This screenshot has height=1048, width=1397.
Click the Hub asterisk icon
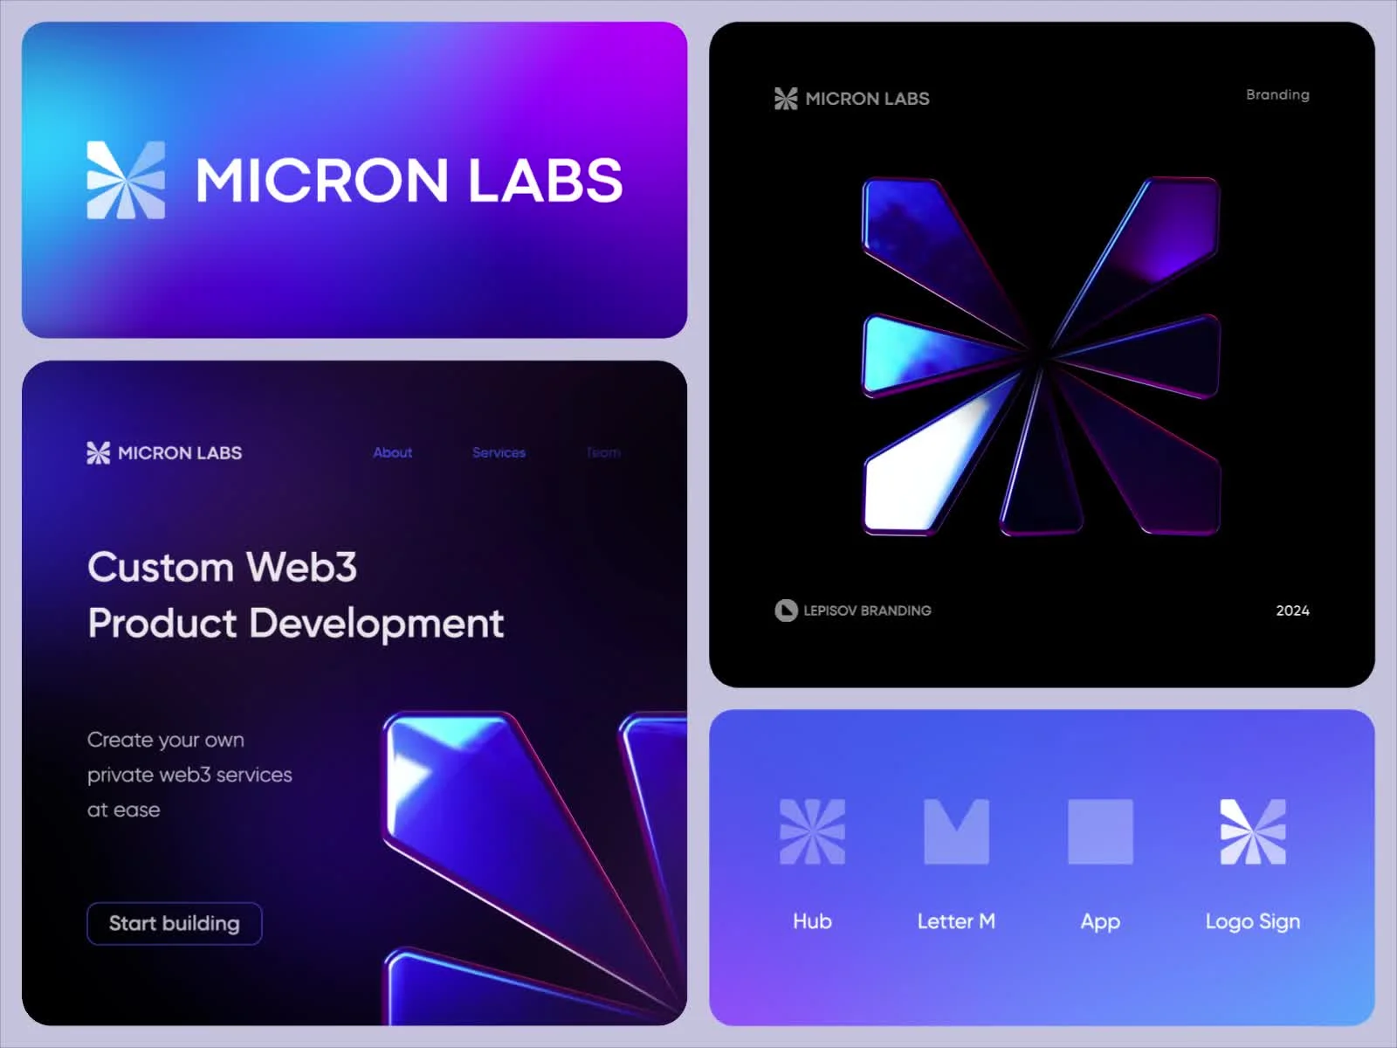[812, 831]
